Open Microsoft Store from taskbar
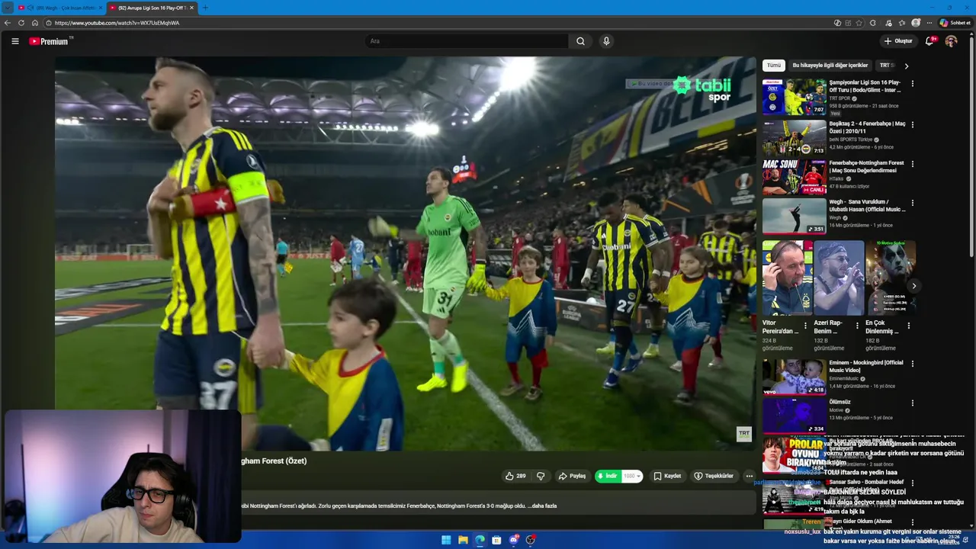The image size is (976, 549). click(496, 540)
